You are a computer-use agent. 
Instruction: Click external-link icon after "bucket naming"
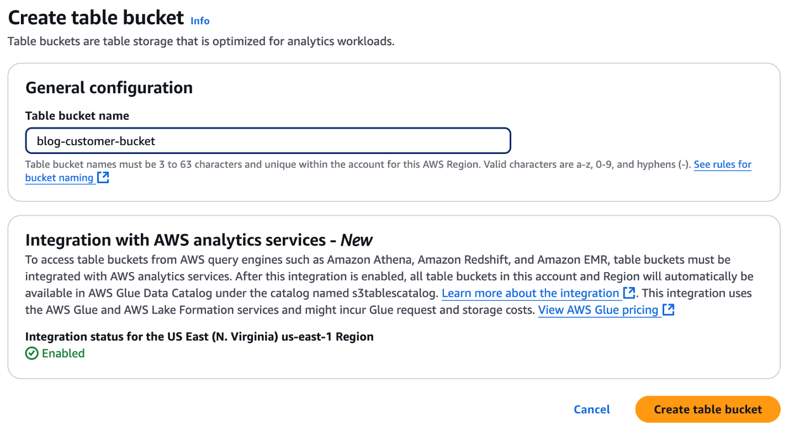(x=103, y=178)
